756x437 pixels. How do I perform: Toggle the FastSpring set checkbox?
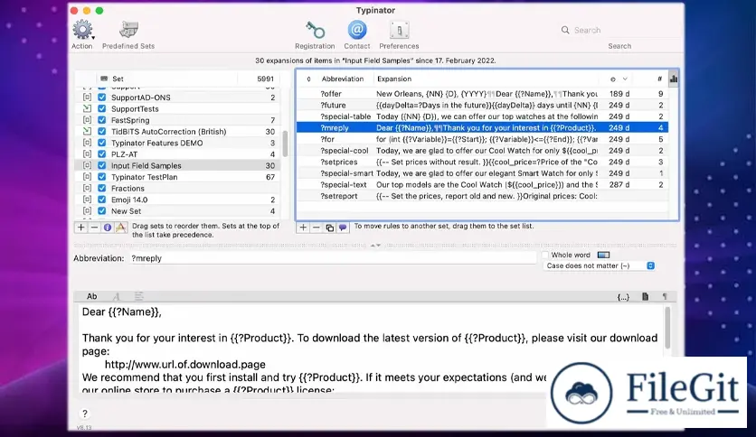101,120
